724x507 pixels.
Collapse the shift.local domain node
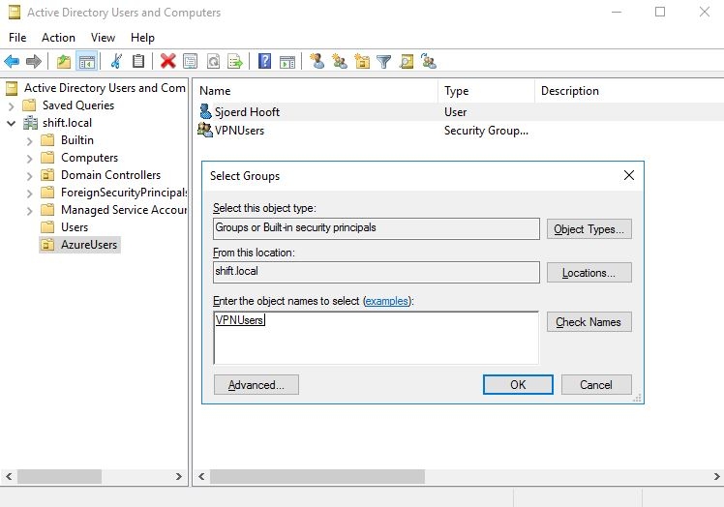point(12,123)
